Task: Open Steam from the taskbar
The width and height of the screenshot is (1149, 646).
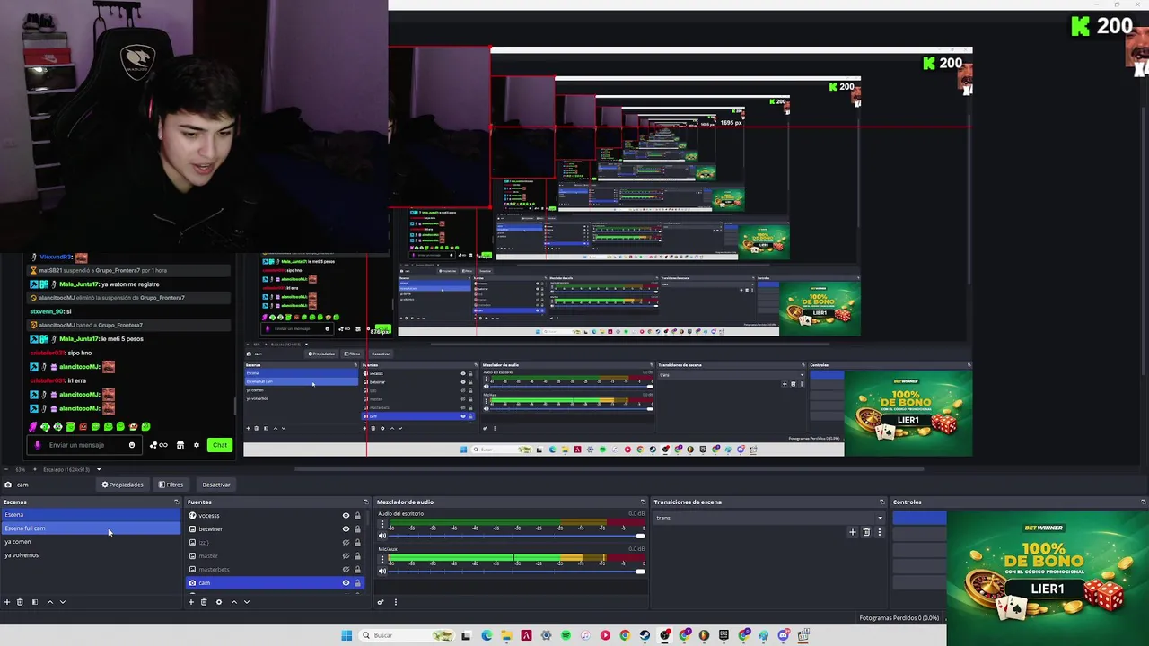Action: click(645, 635)
